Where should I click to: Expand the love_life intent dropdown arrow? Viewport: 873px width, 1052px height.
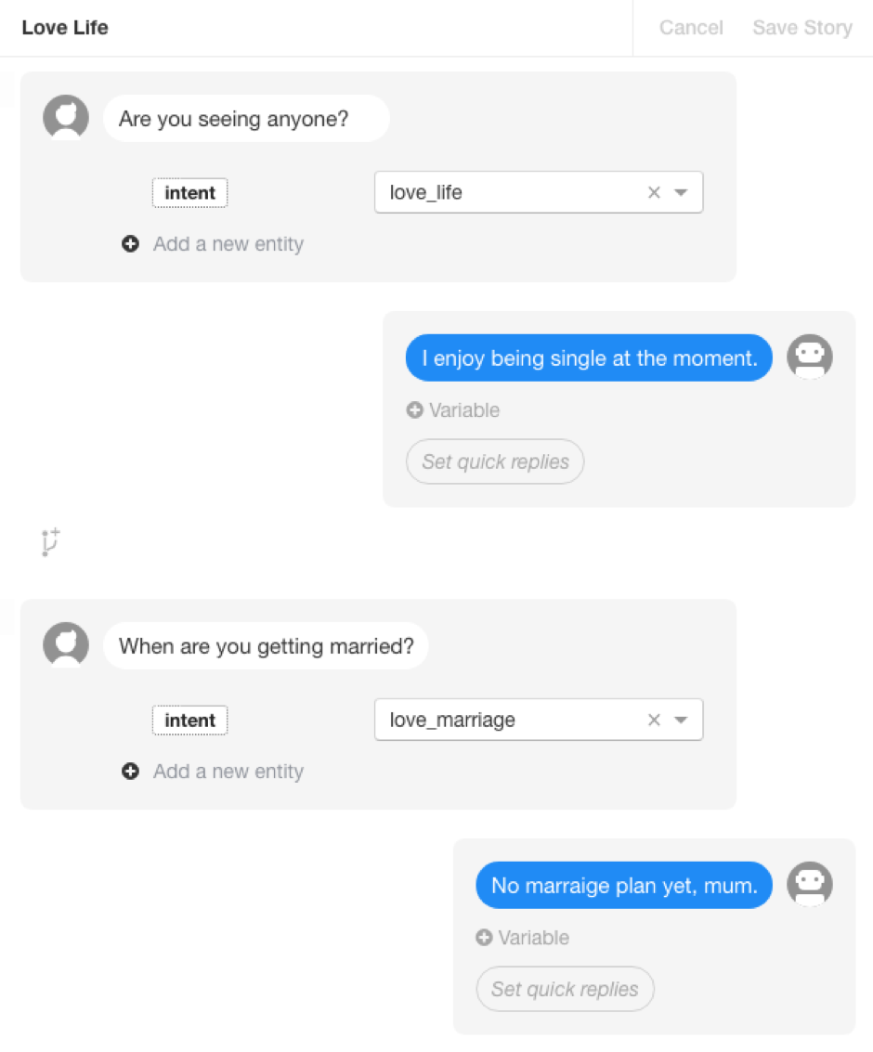point(681,192)
